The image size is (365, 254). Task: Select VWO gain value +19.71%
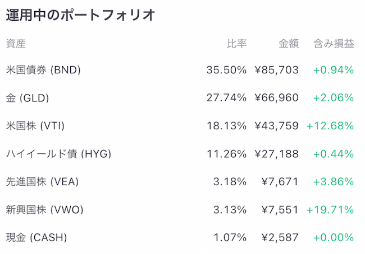pos(330,210)
